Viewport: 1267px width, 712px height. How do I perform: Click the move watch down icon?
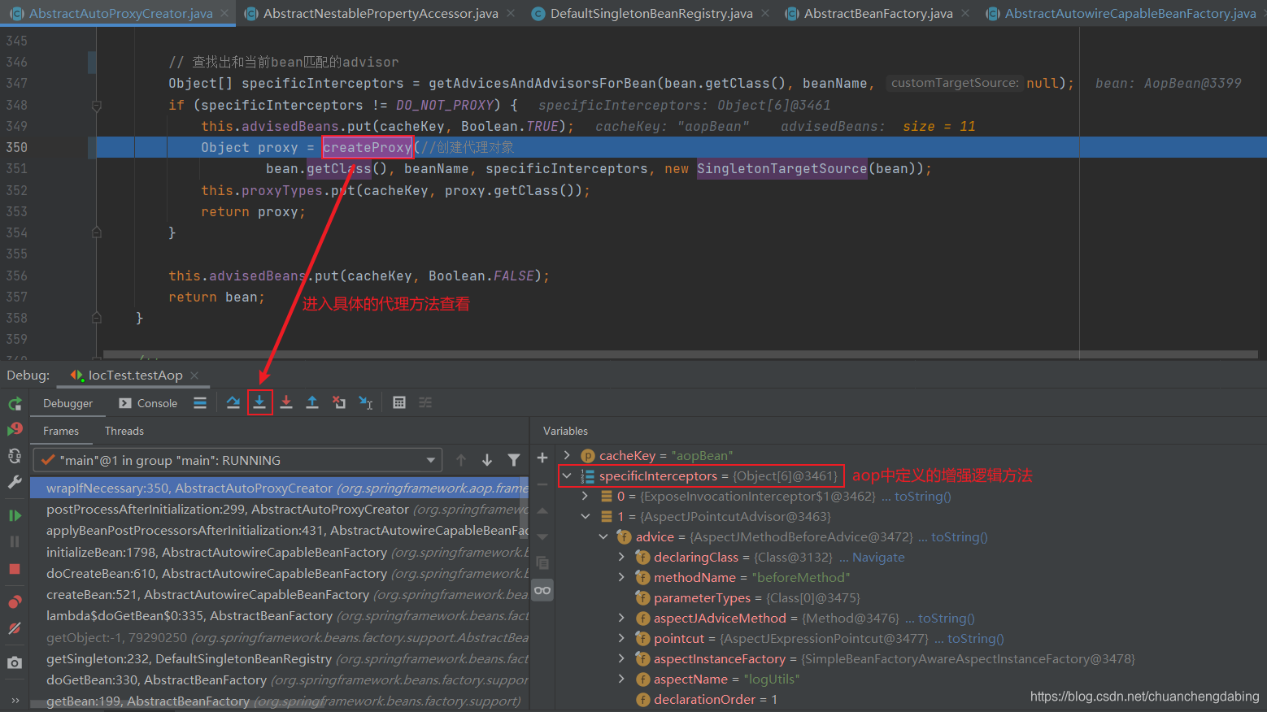point(542,537)
